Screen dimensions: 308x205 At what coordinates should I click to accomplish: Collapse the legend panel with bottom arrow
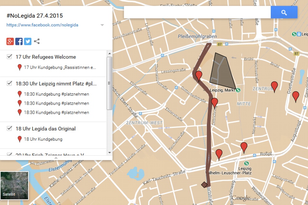(x=56, y=158)
